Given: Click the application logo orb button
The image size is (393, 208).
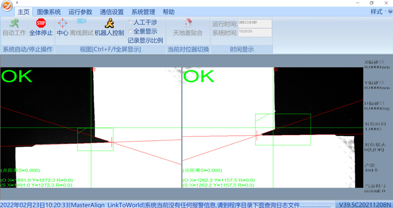Looking at the screenshot, I should [7, 8].
